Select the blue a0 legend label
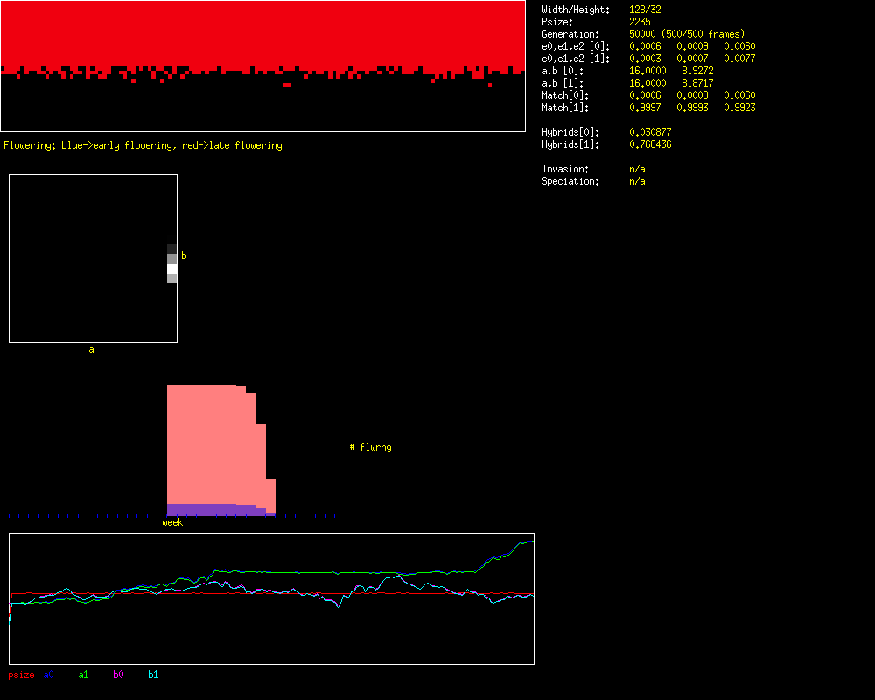This screenshot has height=700, width=875. click(x=49, y=675)
